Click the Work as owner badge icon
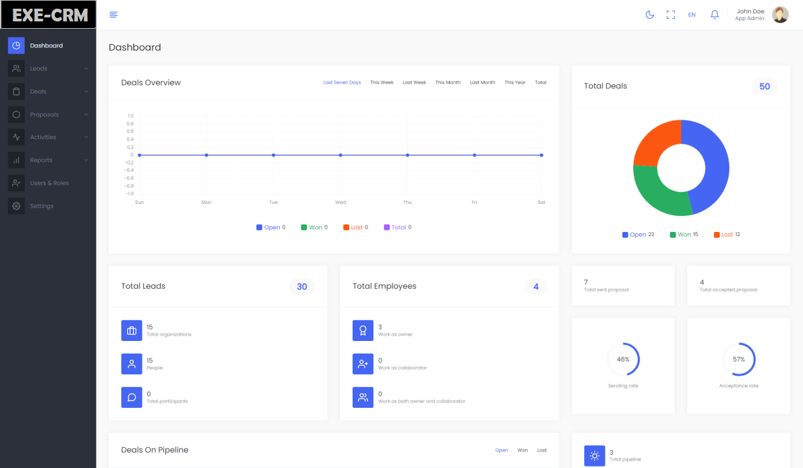Image resolution: width=803 pixels, height=468 pixels. tap(363, 330)
